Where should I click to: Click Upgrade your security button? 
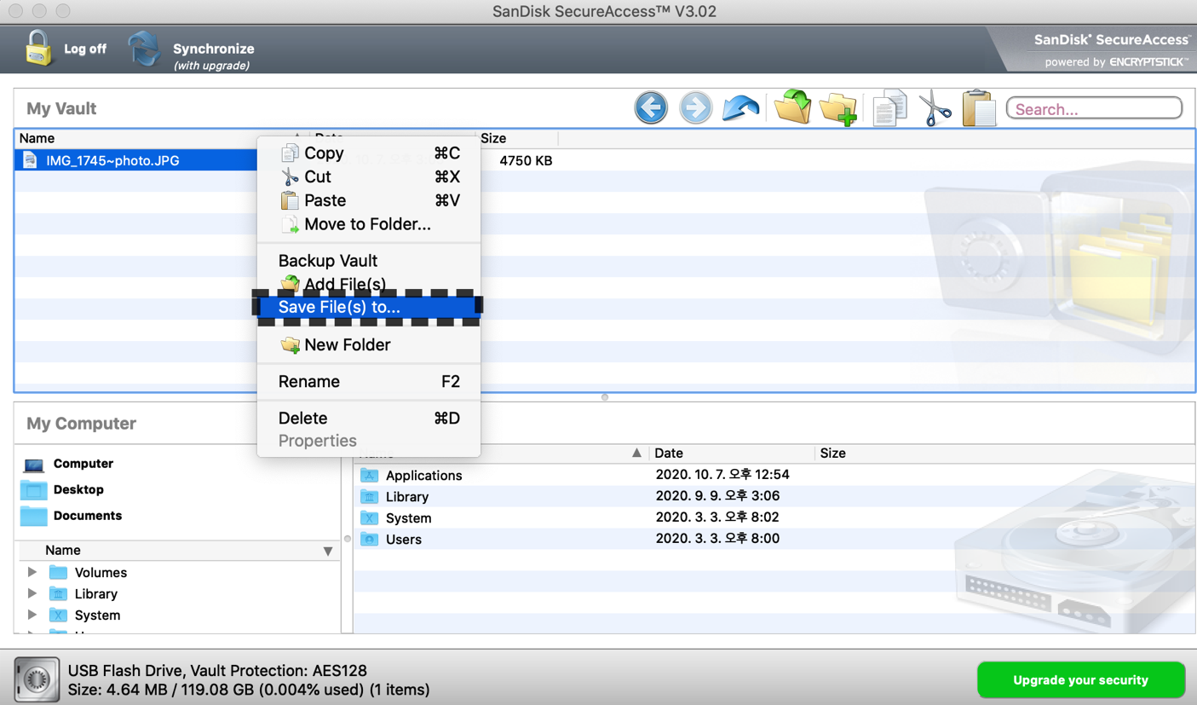point(1080,680)
